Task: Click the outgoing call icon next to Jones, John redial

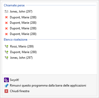Action: pyautogui.click(x=7, y=58)
